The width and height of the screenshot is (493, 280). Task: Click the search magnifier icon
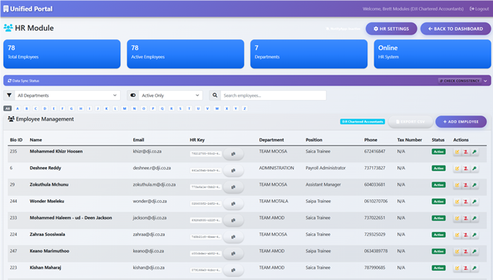tap(215, 95)
